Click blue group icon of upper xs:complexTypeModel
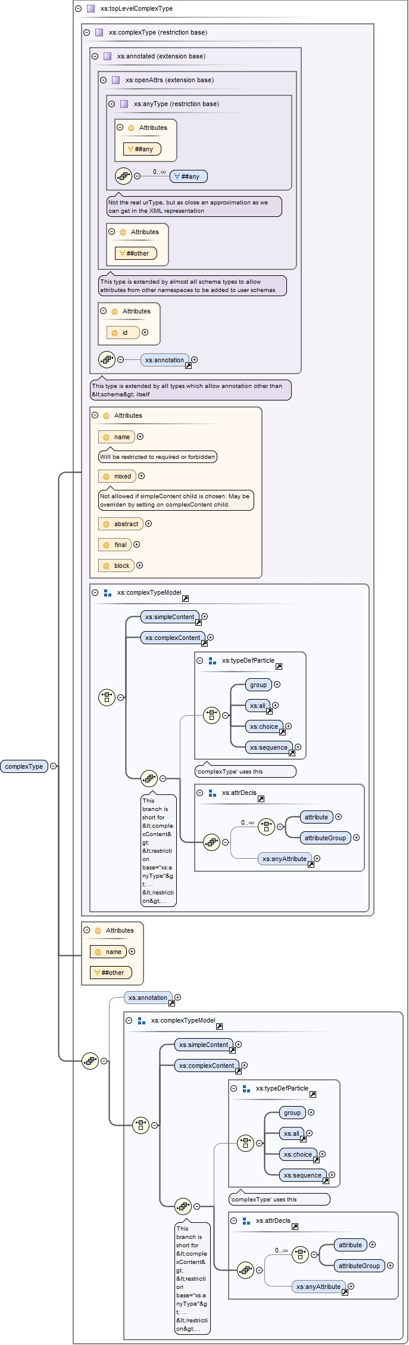The image size is (409, 1345). pyautogui.click(x=108, y=592)
